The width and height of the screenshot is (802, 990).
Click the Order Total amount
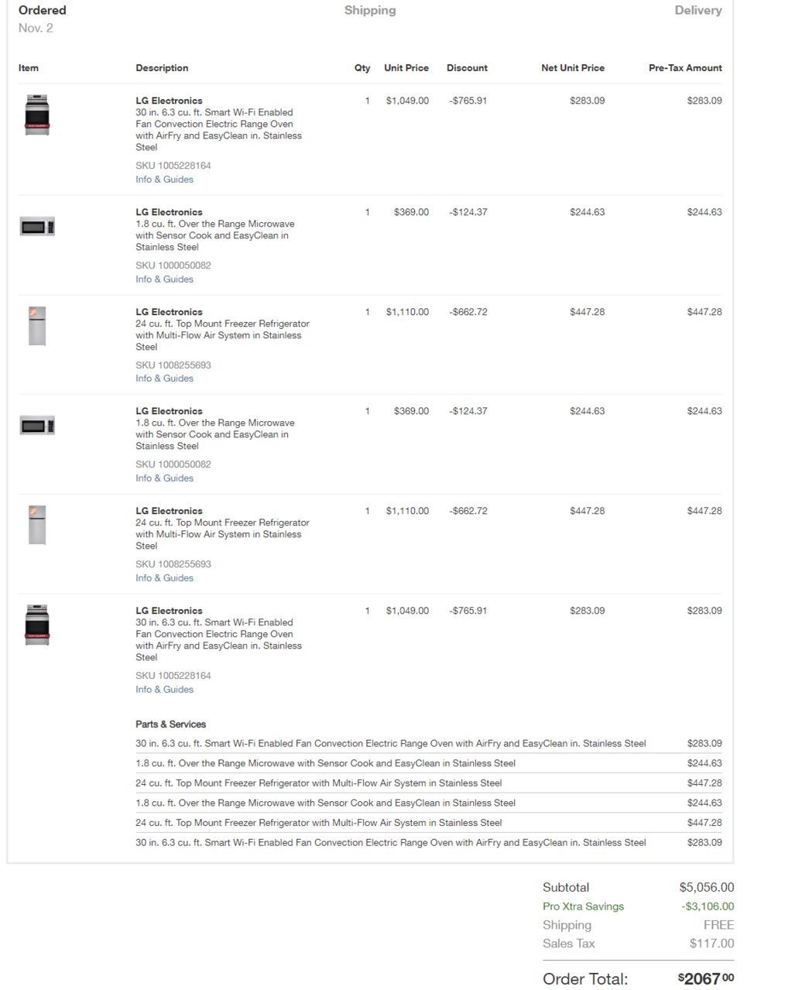706,978
